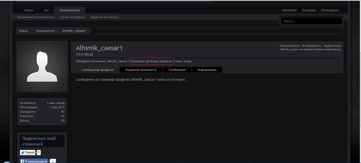Open the 'Чат' navigation tab
The image size is (361, 163).
(46, 10)
